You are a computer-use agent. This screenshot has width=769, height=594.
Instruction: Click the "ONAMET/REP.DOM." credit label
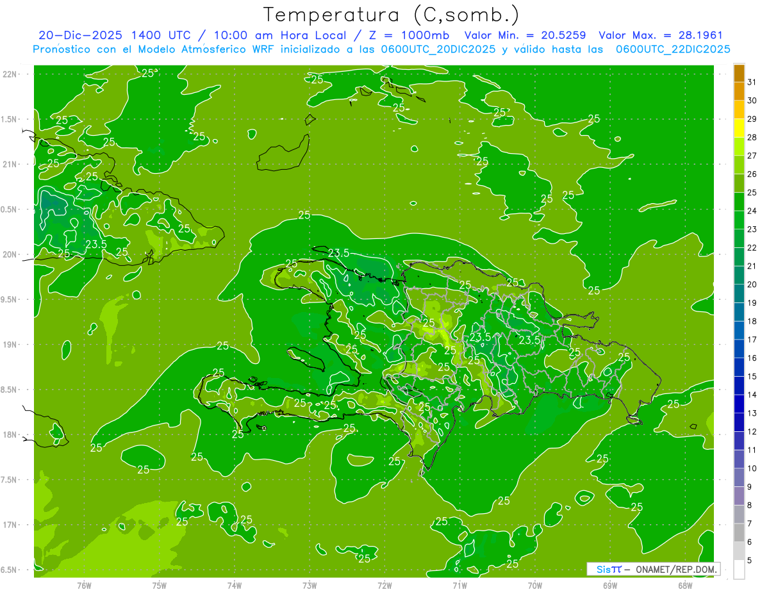tap(675, 569)
